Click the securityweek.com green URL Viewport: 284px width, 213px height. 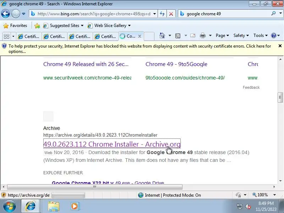87,78
